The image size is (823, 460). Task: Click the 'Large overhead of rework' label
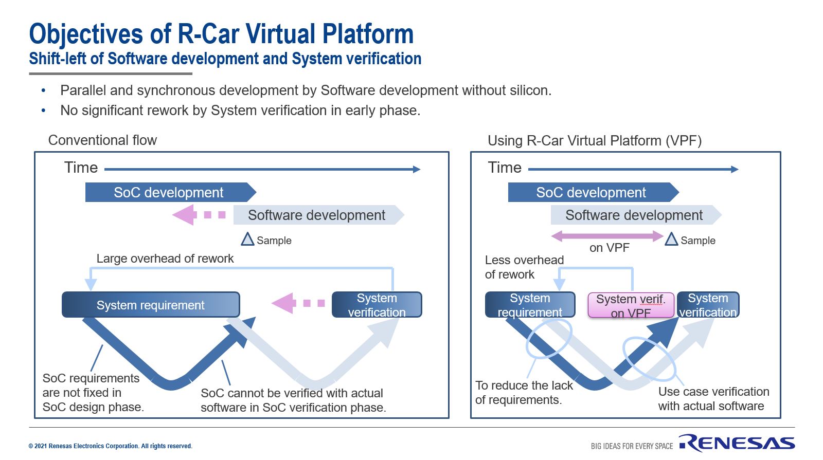coord(165,259)
